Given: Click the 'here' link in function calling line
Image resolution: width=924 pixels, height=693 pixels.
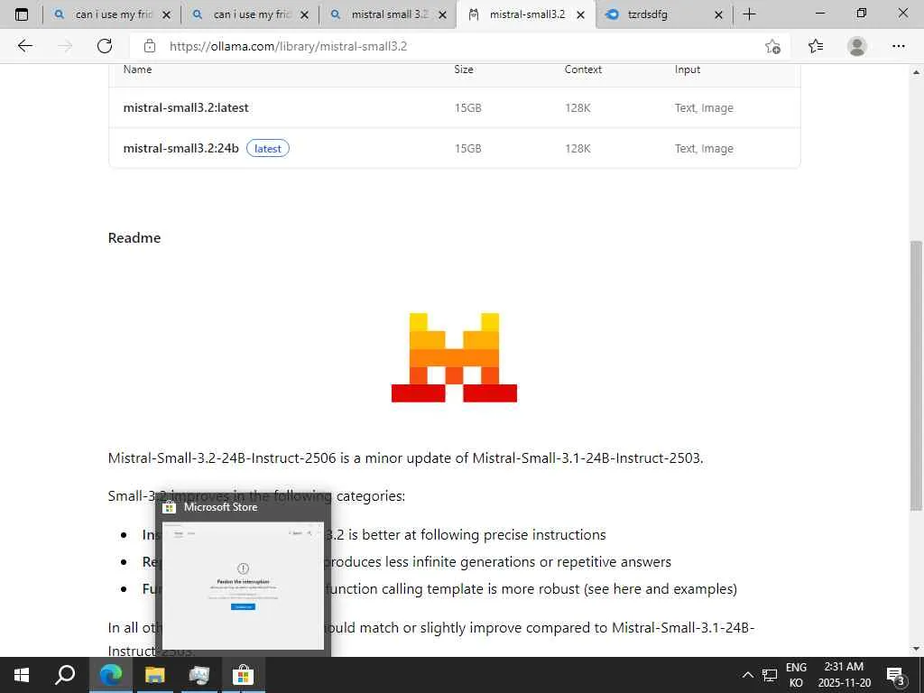Looking at the screenshot, I should point(627,588).
